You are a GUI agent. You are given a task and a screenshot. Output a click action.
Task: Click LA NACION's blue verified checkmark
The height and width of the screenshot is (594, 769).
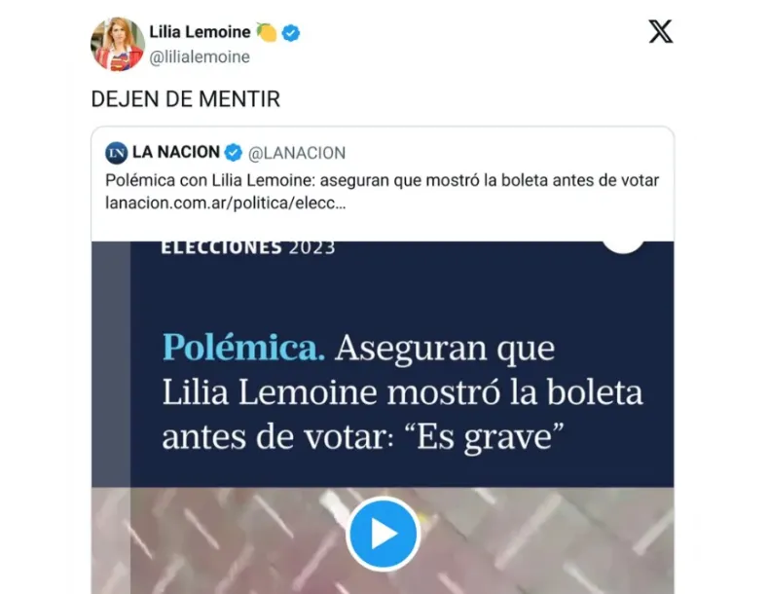point(234,153)
